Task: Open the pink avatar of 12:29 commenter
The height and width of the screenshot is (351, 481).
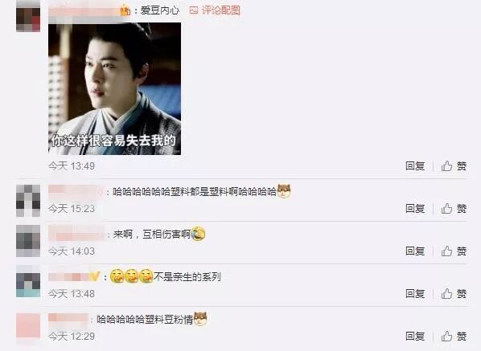Action: 28,325
